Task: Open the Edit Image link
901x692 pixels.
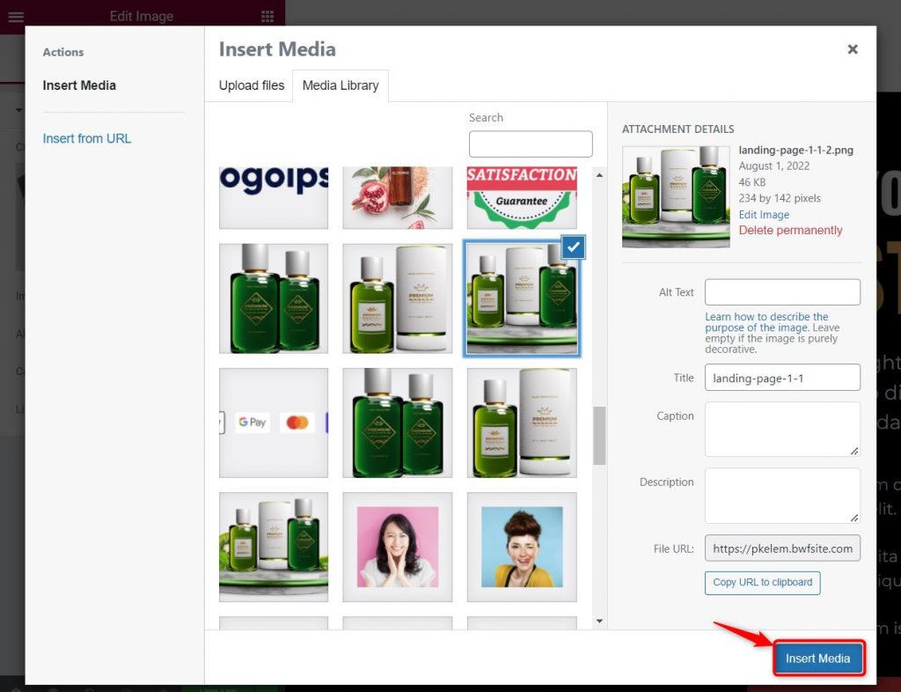Action: tap(764, 215)
